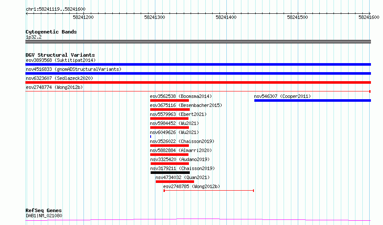This screenshot has width=383, height=225.
Task: Click the red bar under esv3562538
Action: pyautogui.click(x=170, y=100)
